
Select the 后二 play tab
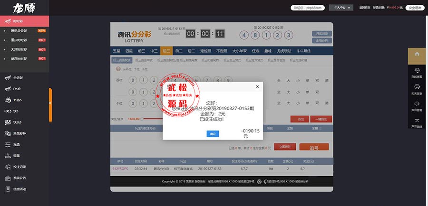click(191, 51)
